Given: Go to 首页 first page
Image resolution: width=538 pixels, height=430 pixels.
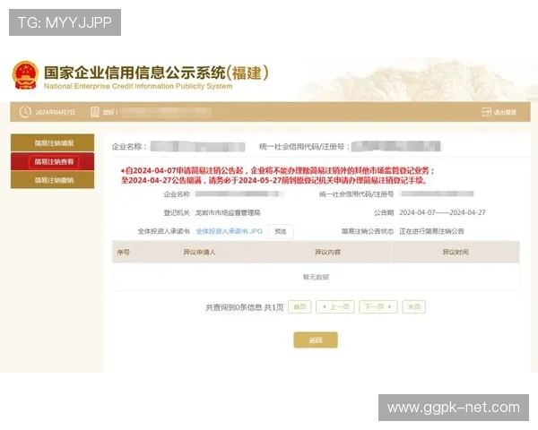Looking at the screenshot, I should [x=299, y=306].
